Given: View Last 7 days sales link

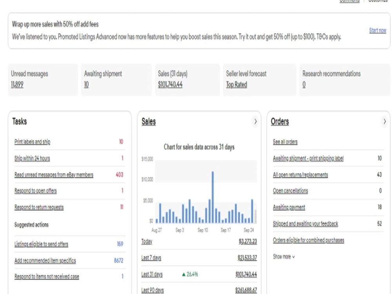Looking at the screenshot, I should coord(151,258).
